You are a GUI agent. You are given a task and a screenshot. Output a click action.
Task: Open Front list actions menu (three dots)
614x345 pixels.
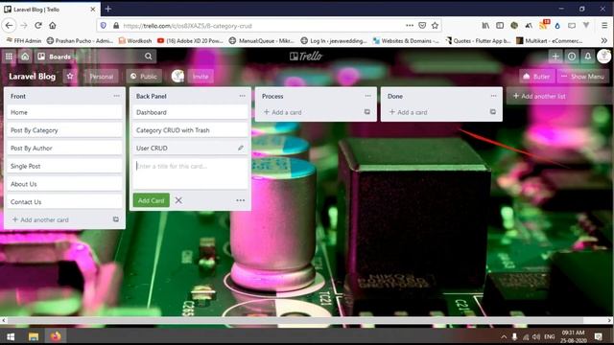click(116, 96)
